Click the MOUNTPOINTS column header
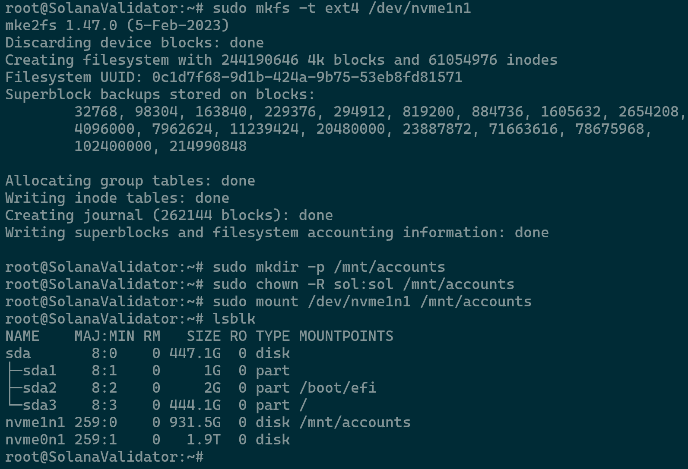The height and width of the screenshot is (469, 688). click(346, 336)
